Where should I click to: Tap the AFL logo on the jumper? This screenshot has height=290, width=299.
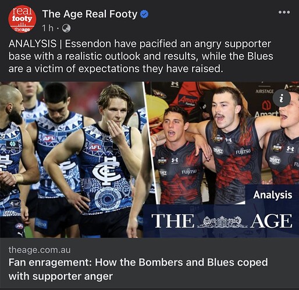[95, 147]
